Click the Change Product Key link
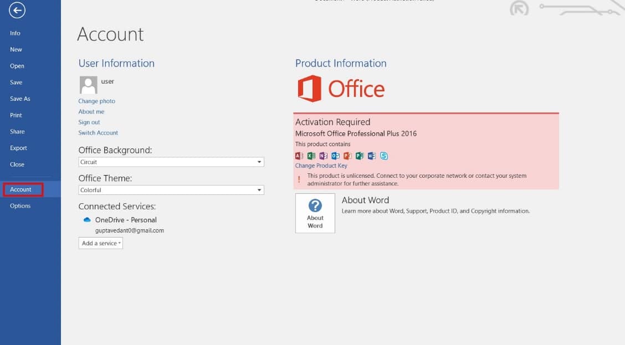 coord(321,166)
